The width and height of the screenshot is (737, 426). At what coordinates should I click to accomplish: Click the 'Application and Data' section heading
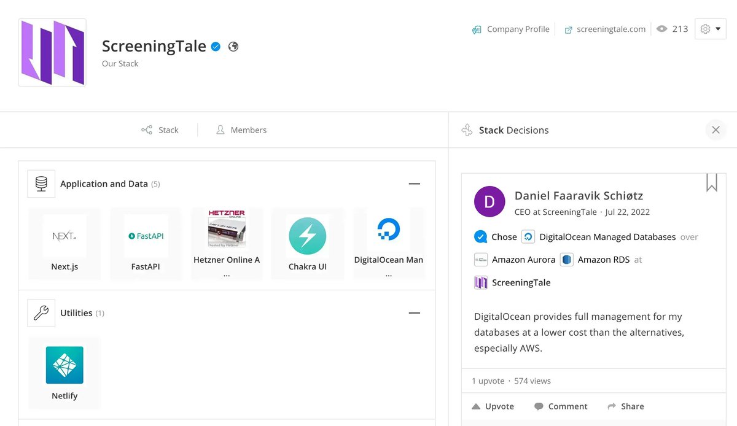pos(104,184)
